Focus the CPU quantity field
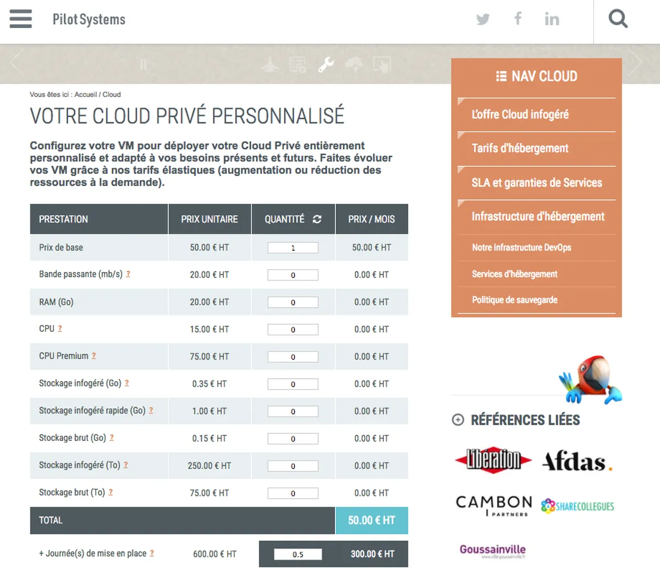Screen dimensions: 660x578 (x=293, y=329)
